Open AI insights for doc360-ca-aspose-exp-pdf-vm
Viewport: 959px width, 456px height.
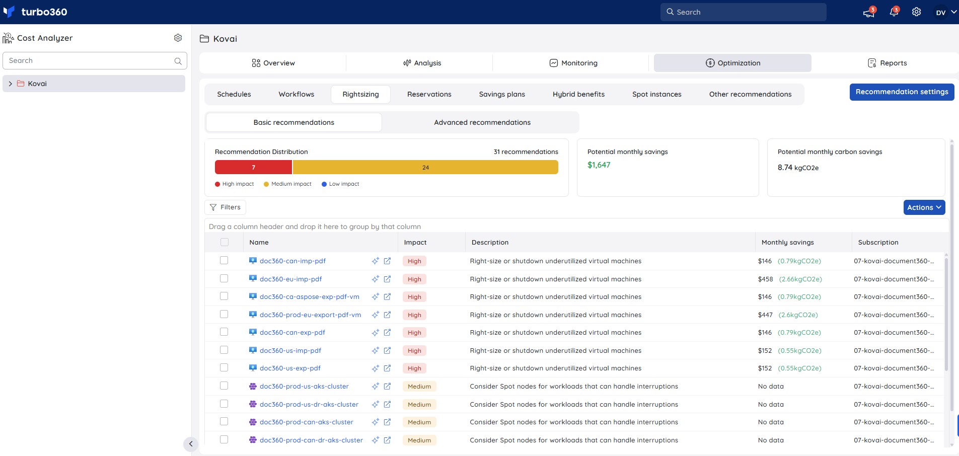[375, 296]
